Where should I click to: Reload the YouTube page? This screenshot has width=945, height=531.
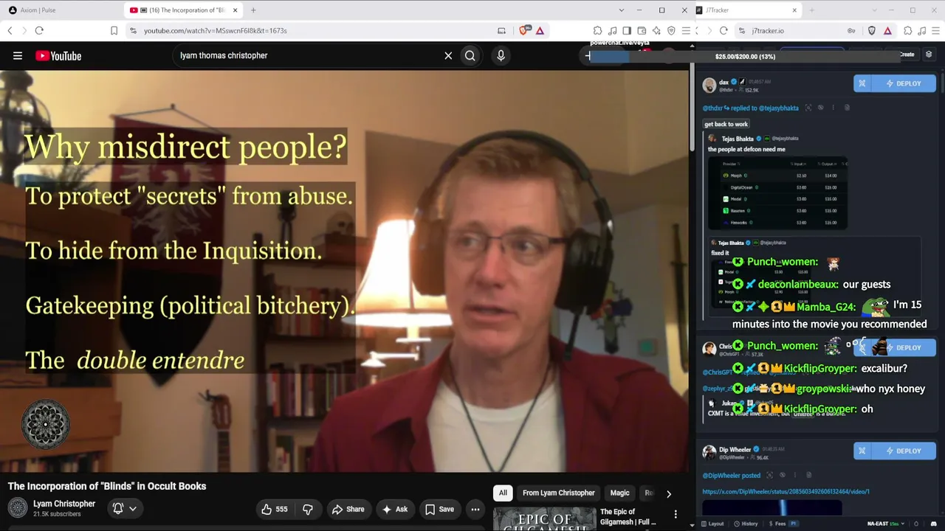click(39, 31)
